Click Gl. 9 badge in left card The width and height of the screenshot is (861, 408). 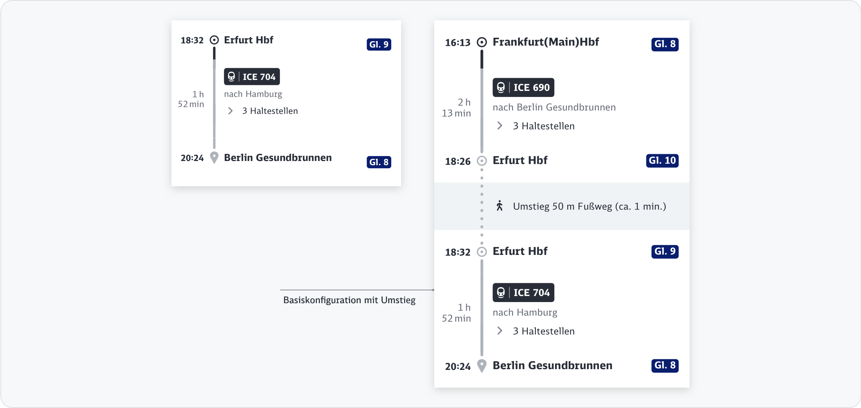[x=379, y=44]
